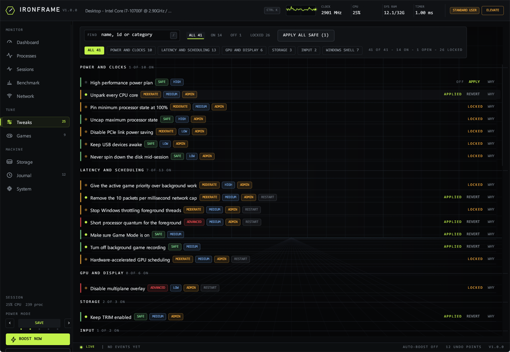Viewport: 510px width, 352px height.
Task: Filter by GPU and Display category
Action: tap(244, 51)
